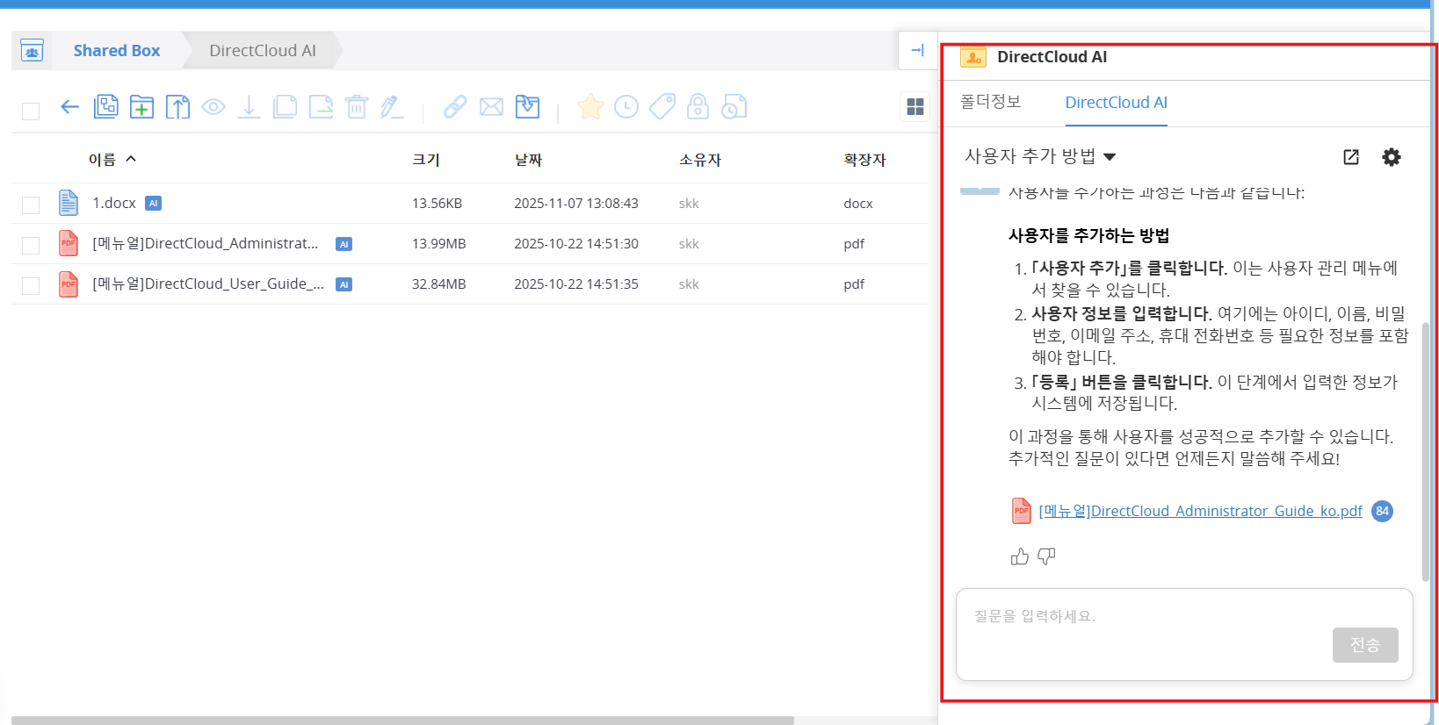The height and width of the screenshot is (725, 1439).
Task: Check the box for 1.docx
Action: tap(31, 205)
